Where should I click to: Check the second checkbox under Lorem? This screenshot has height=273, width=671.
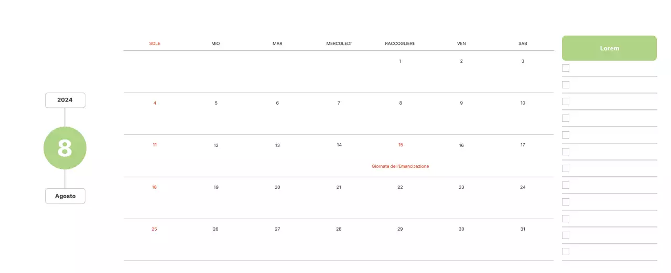566,85
